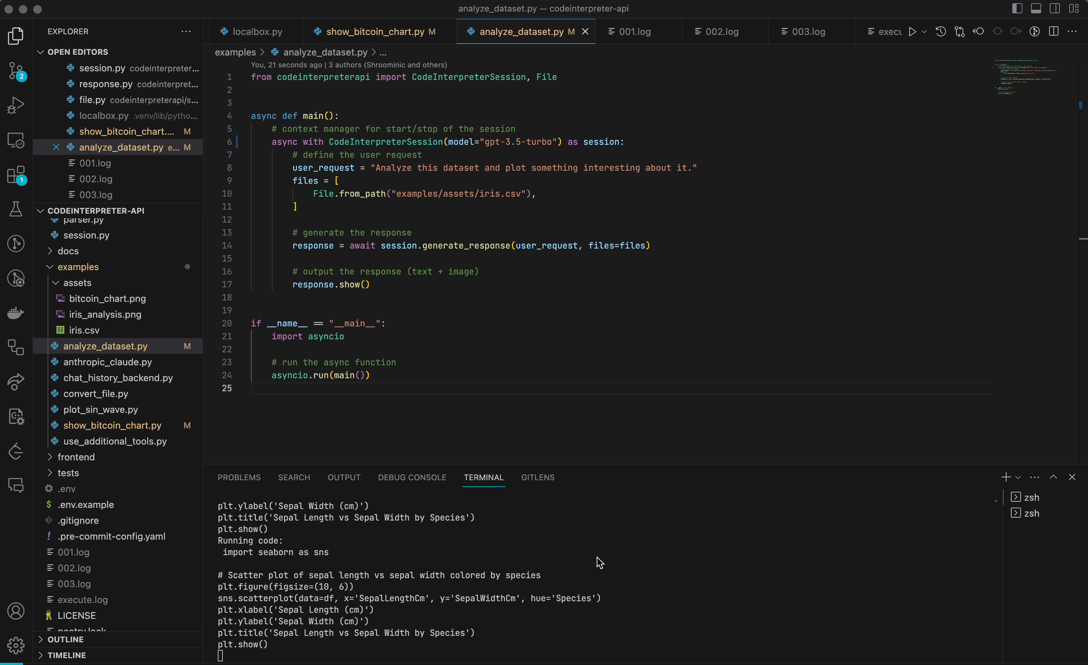Toggle bottom panel visibility
The image size is (1088, 665).
point(1036,8)
